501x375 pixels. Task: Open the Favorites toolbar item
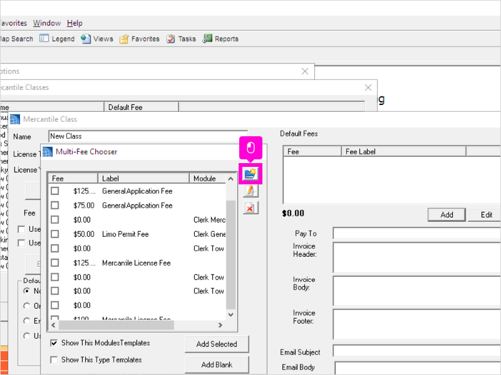pyautogui.click(x=139, y=39)
